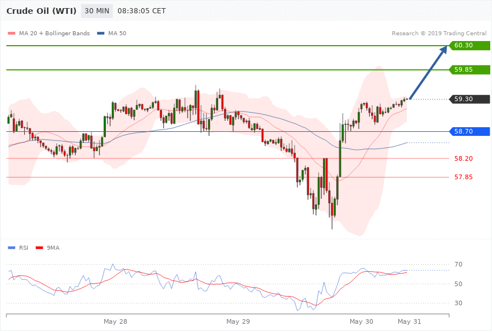Image resolution: width=492 pixels, height=333 pixels.
Task: Select the 30 MIN timeframe badge
Action: pyautogui.click(x=97, y=11)
